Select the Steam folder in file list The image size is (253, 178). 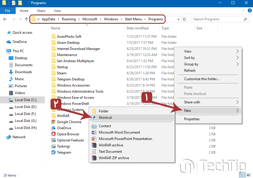(62, 73)
